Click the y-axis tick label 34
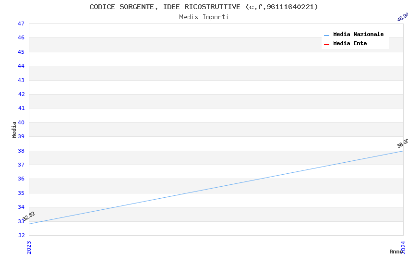Image resolution: width=408 pixels, height=264 pixels. click(x=21, y=207)
